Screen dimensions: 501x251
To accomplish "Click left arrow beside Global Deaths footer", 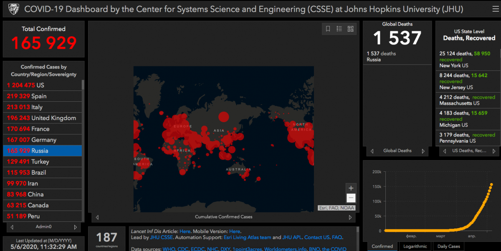I will pos(372,151).
